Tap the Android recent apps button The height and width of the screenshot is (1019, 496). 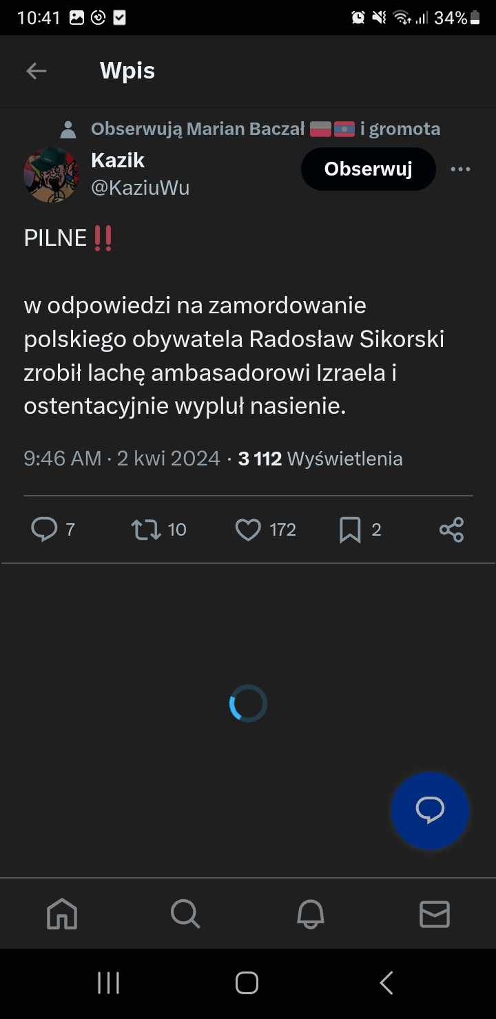point(108,983)
